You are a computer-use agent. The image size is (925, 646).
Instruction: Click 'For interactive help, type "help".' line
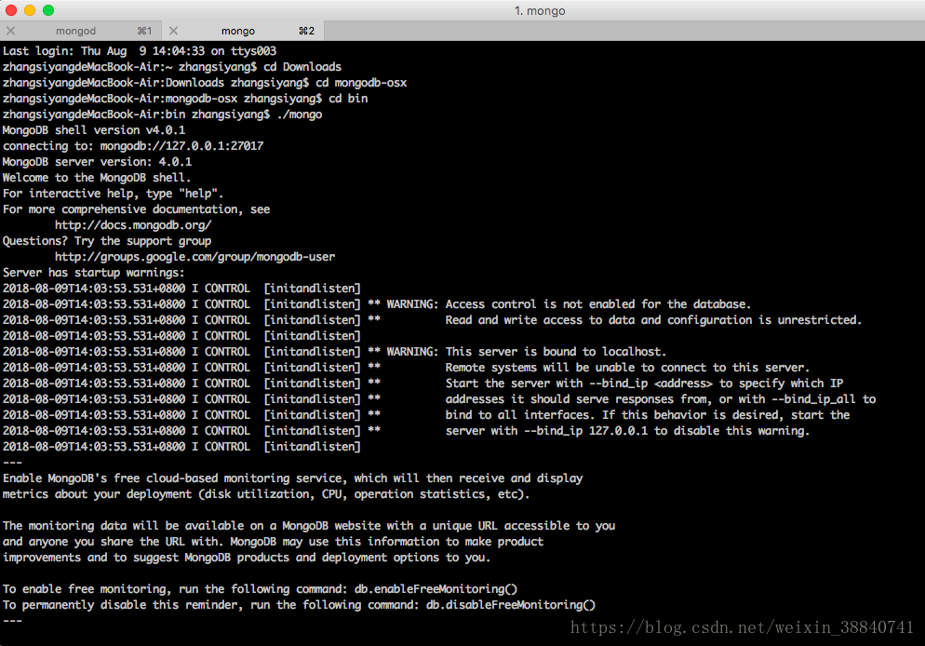pyautogui.click(x=114, y=194)
